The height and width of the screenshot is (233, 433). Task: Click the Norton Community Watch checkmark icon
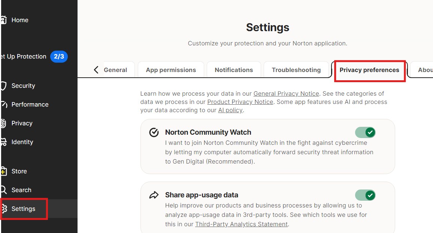pos(154,132)
